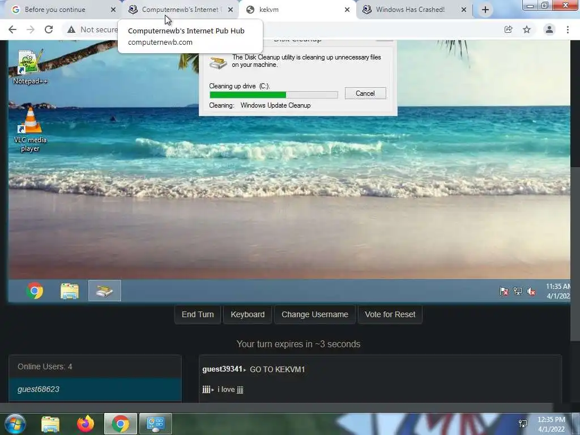Click Chrome icon in the VM taskbar
This screenshot has width=580, height=435.
[x=35, y=291]
